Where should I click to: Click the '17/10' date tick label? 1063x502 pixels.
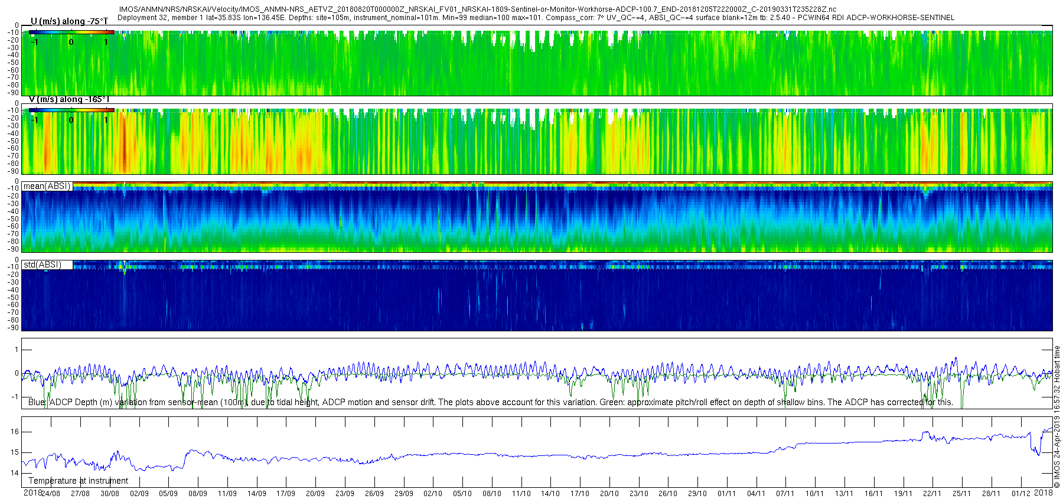[x=580, y=494]
